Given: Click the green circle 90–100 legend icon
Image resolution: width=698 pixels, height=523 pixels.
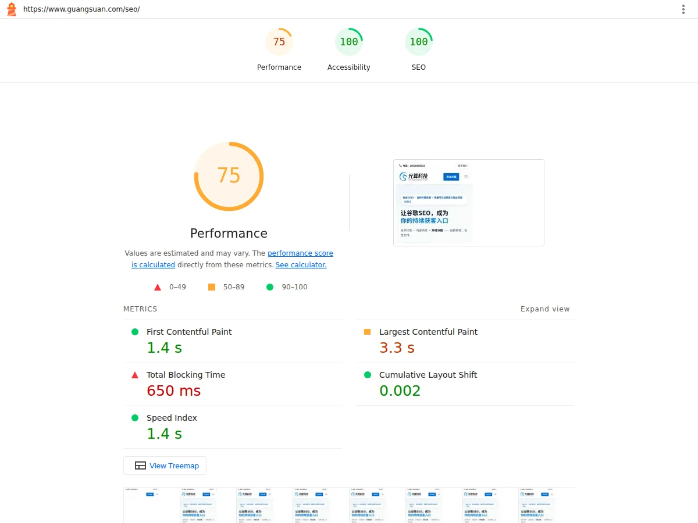Looking at the screenshot, I should point(270,287).
